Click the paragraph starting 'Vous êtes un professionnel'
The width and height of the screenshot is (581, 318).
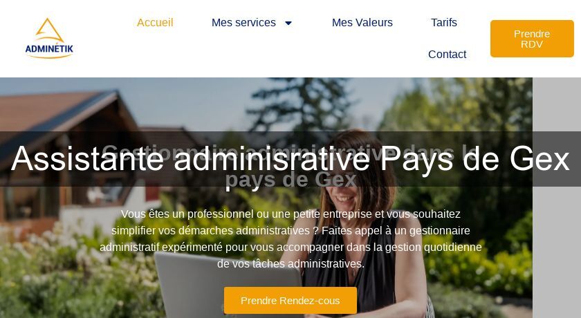pyautogui.click(x=290, y=238)
